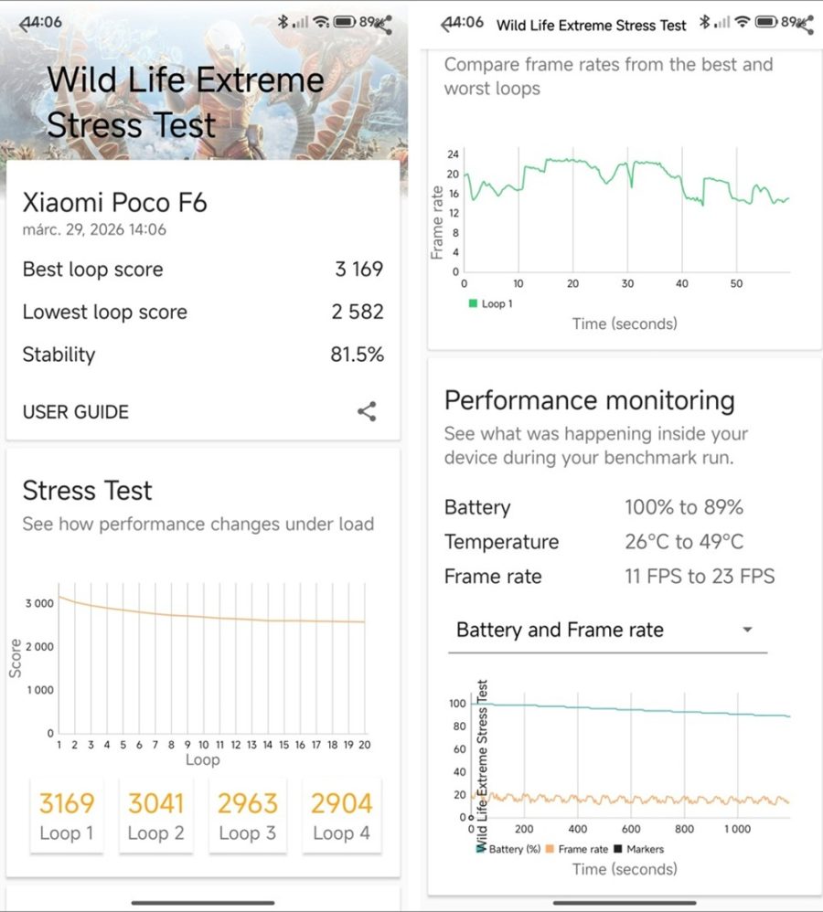Tap the share icon in the Xiaomi Poco F6 card
The height and width of the screenshot is (912, 823).
(367, 411)
